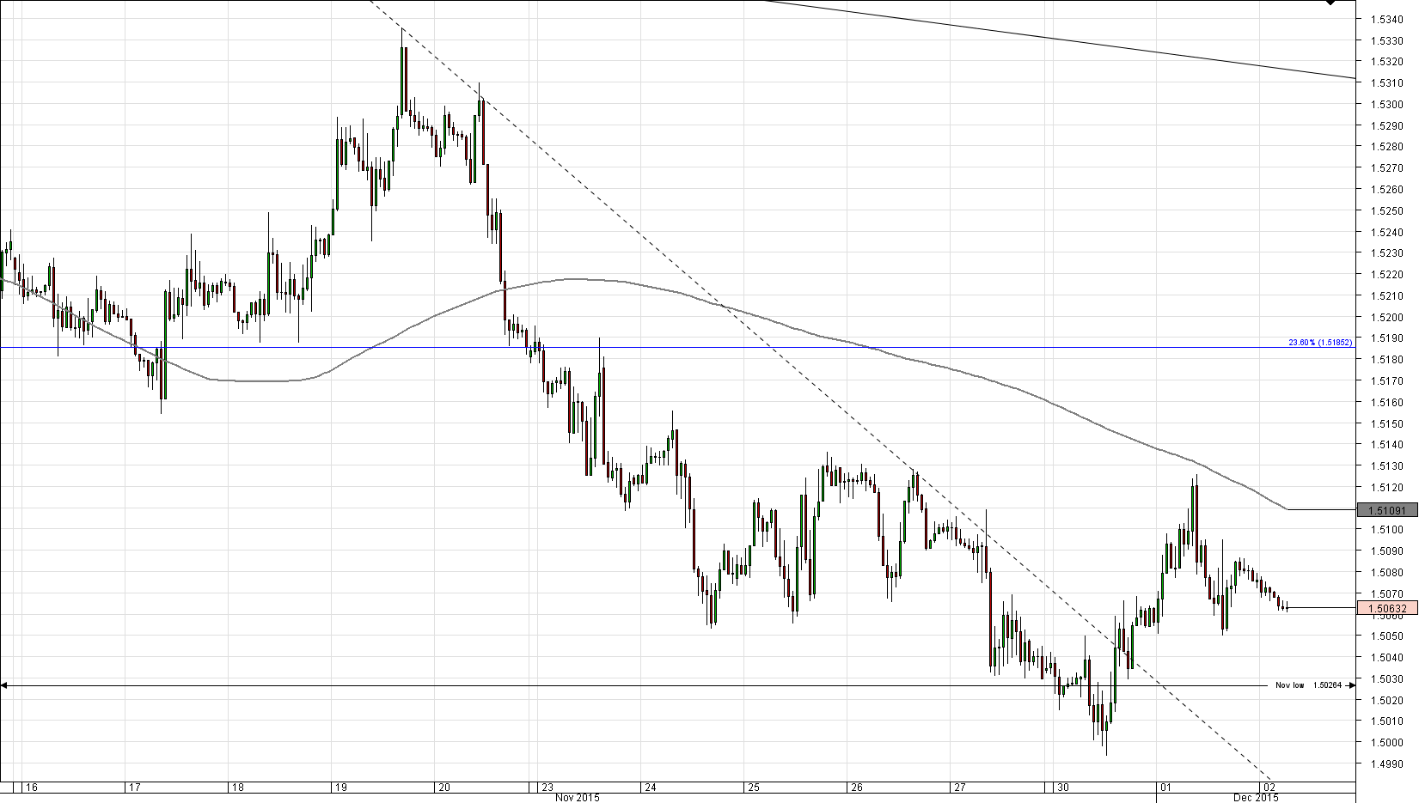Select the Nov low line label
The width and height of the screenshot is (1419, 803).
click(x=1308, y=685)
